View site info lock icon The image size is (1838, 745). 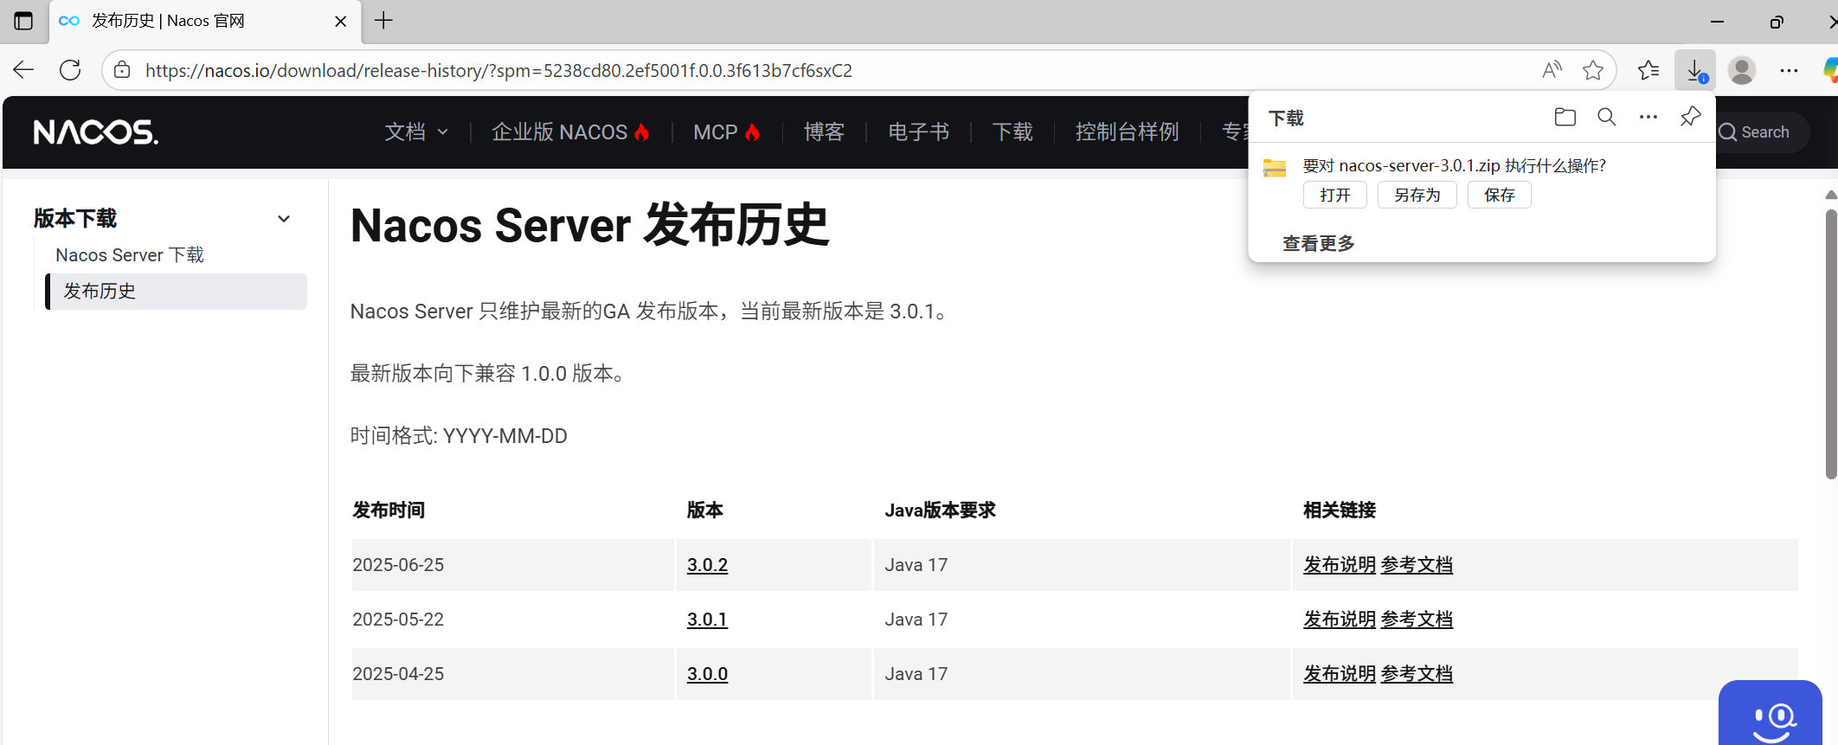[x=123, y=70]
